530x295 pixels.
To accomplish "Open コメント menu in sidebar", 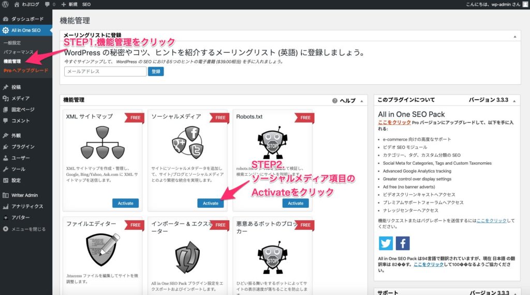I will coord(26,120).
